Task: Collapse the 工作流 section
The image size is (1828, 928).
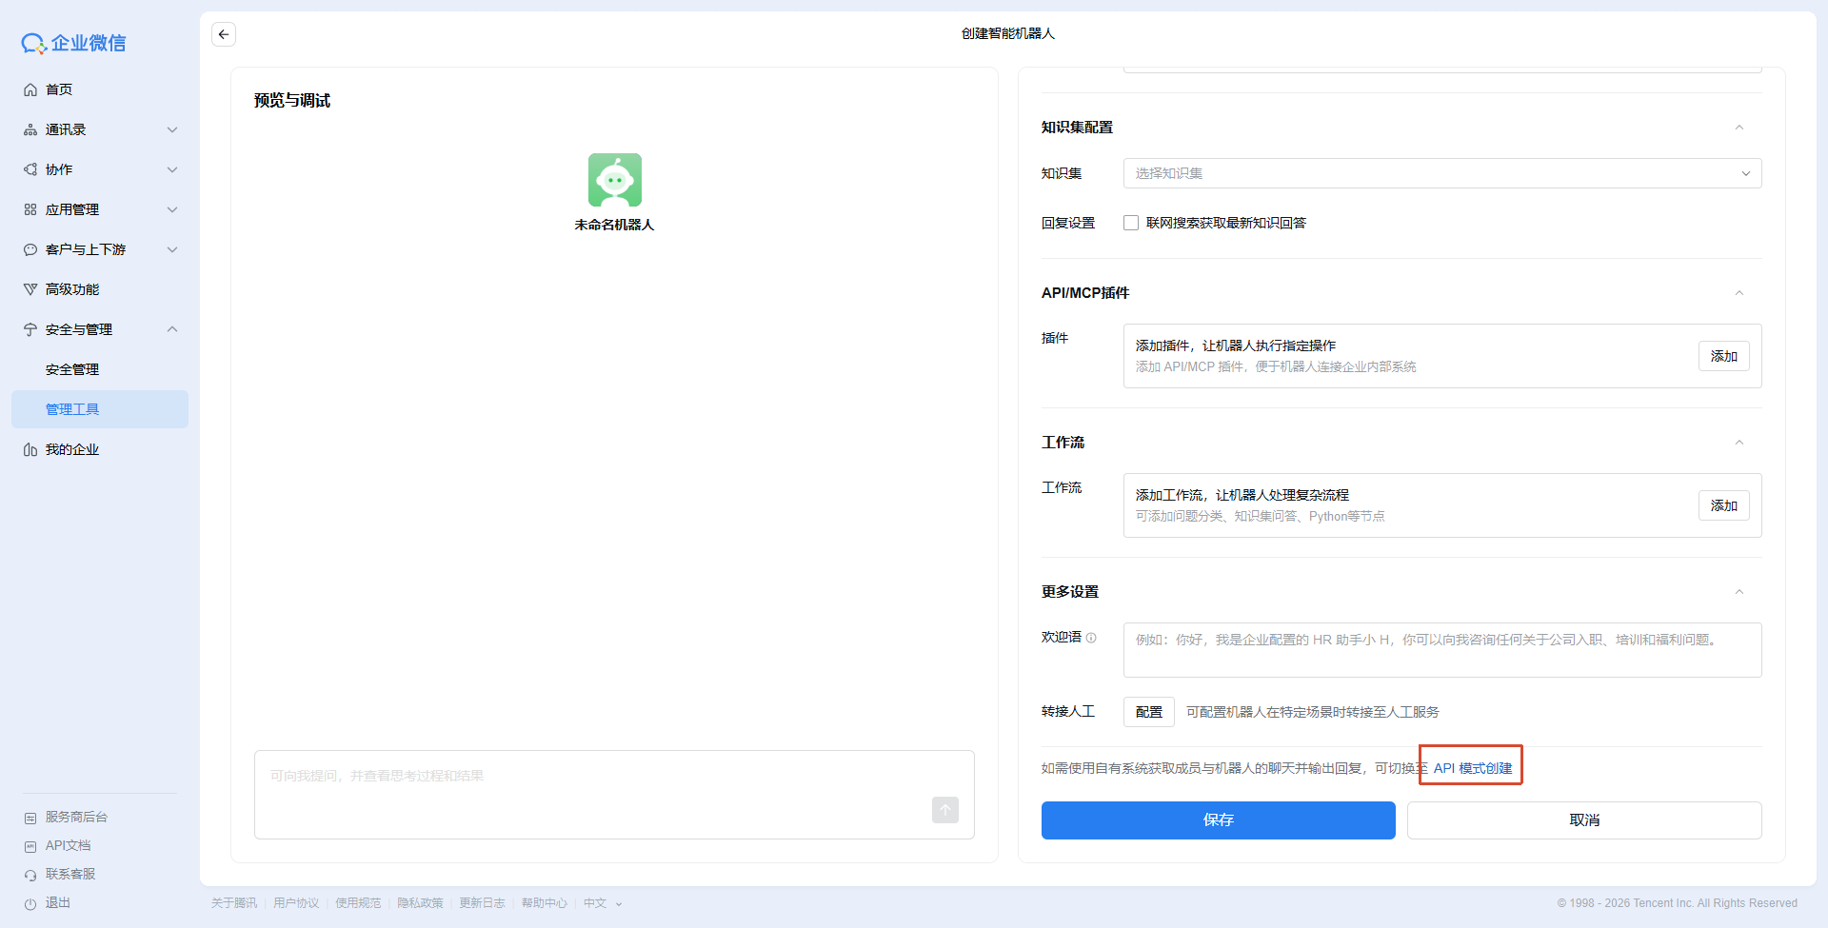Action: coord(1739,443)
